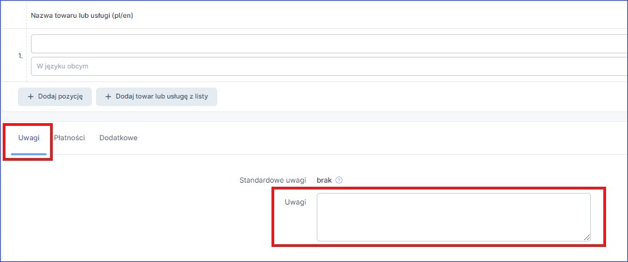Switch to the Płatności tab
This screenshot has height=262, width=628.
69,137
